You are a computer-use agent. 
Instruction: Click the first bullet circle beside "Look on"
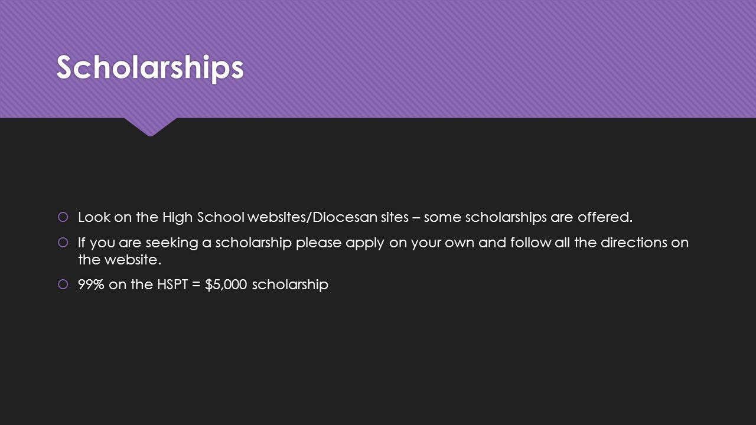click(63, 217)
